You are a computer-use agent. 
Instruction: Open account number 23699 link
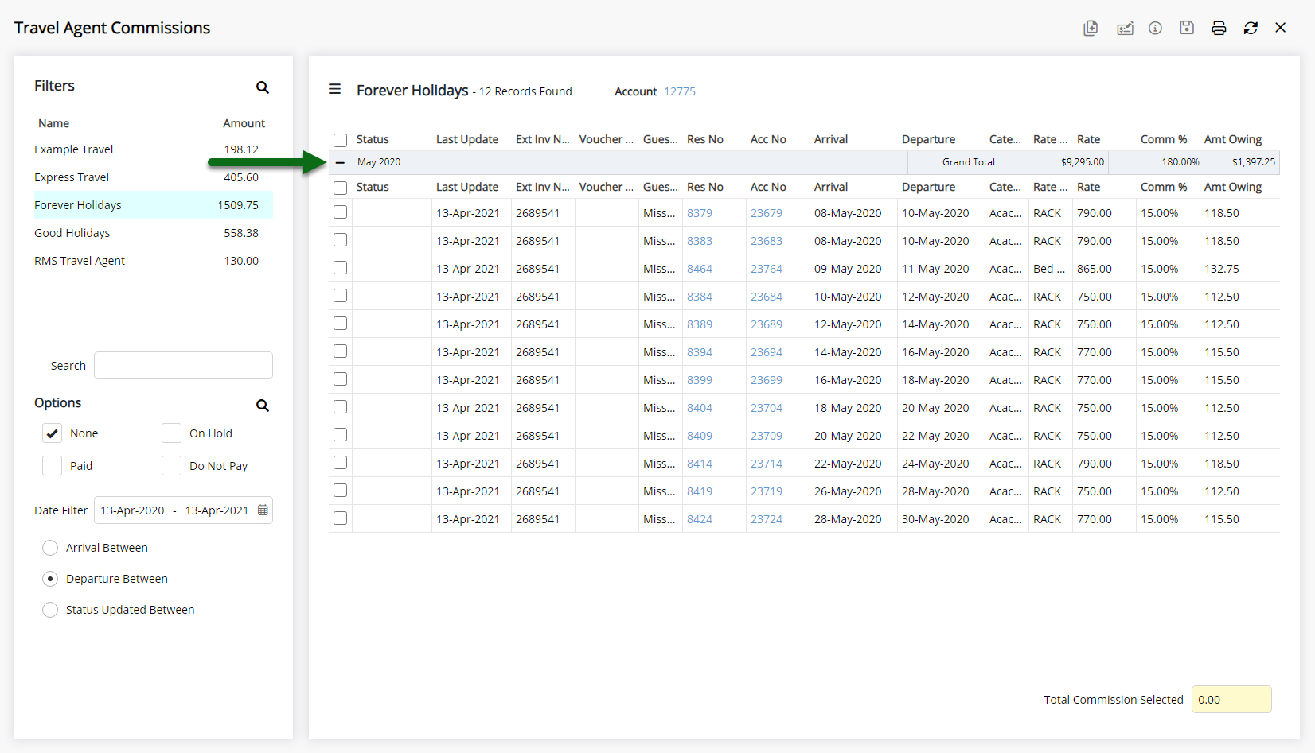tap(767, 380)
